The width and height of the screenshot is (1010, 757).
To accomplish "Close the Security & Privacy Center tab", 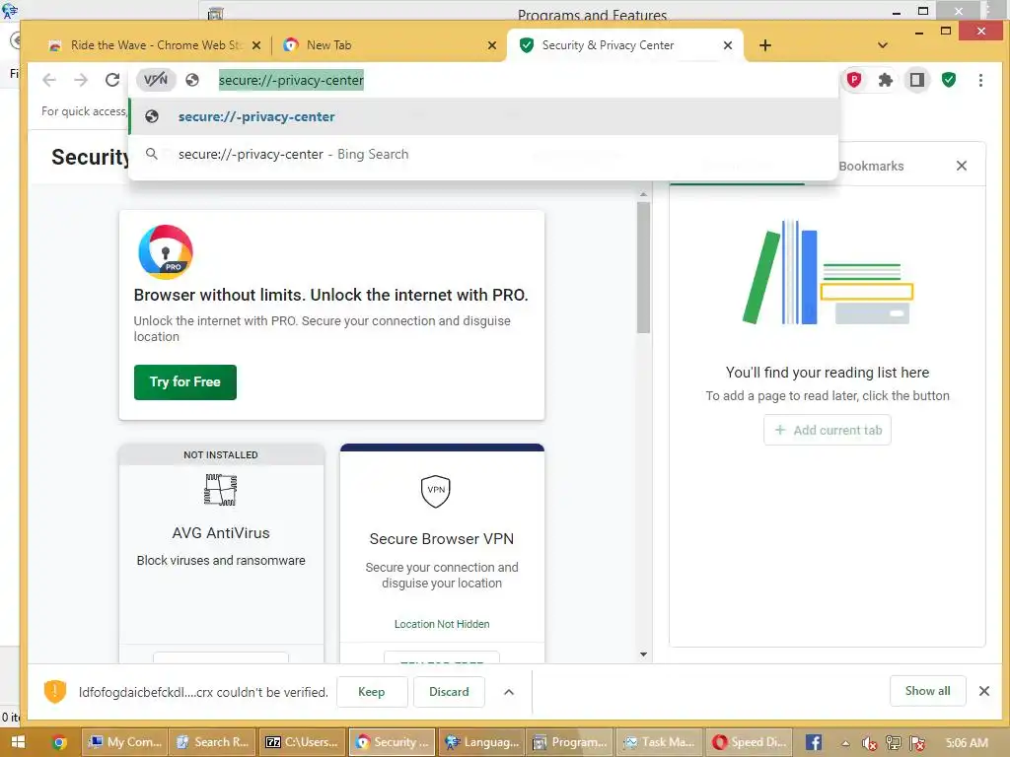I will click(727, 45).
